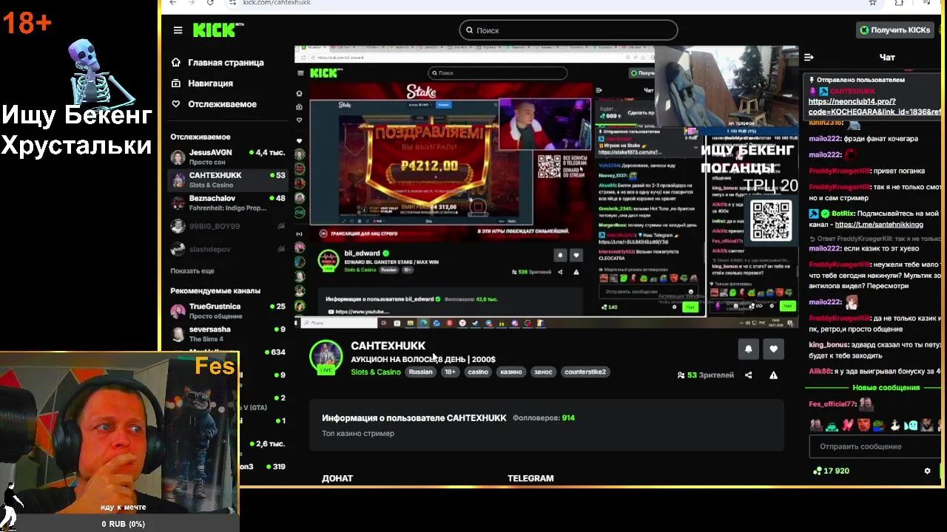Open chat settings gear icon
Screen dimensions: 947x532
click(x=927, y=471)
